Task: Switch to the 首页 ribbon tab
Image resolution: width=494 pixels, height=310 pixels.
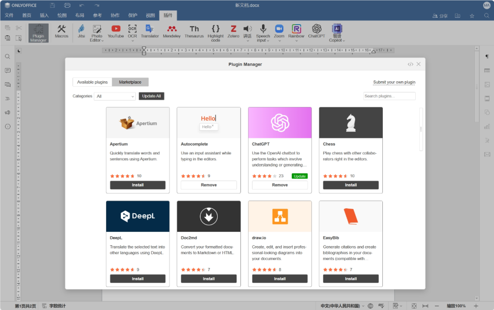Action: pyautogui.click(x=27, y=16)
